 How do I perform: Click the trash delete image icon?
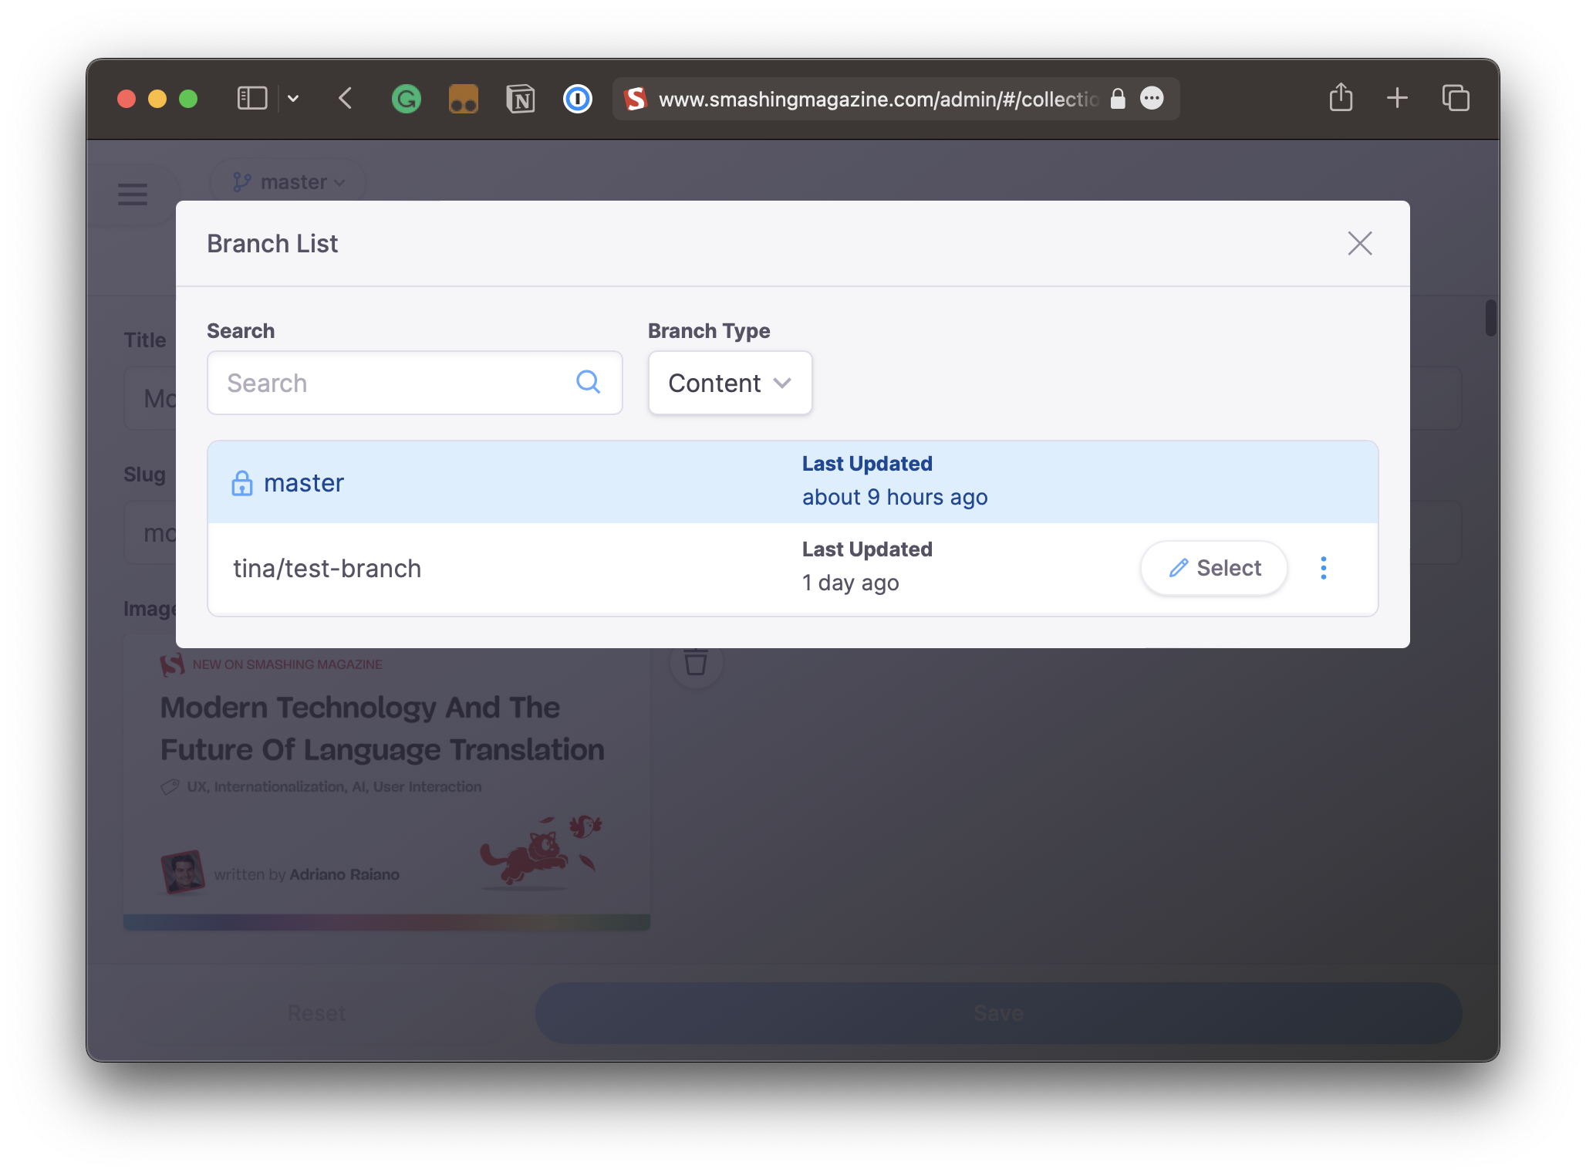coord(696,662)
